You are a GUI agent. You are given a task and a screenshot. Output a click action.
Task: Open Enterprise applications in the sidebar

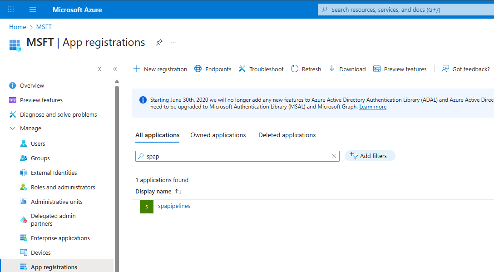[60, 238]
